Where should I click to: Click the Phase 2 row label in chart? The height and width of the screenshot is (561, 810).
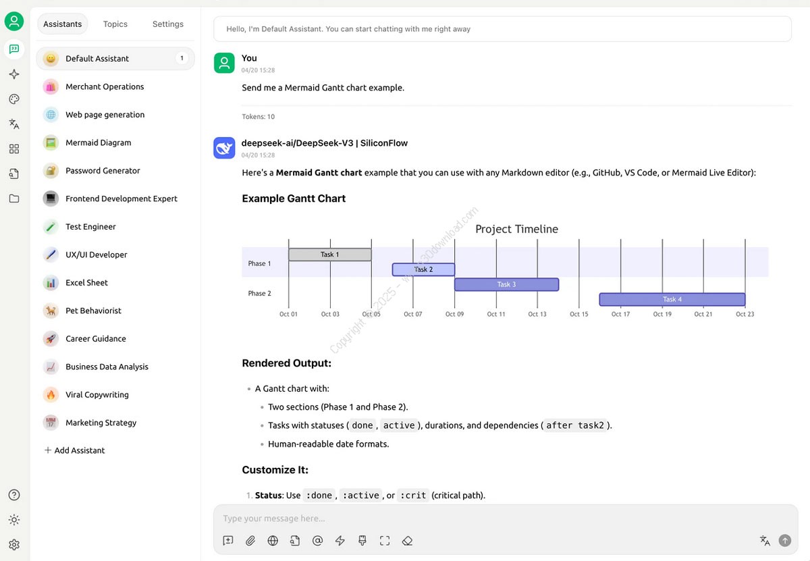[x=260, y=293]
